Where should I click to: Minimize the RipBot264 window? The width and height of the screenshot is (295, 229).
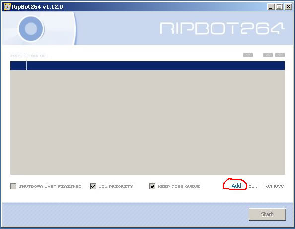point(271,7)
